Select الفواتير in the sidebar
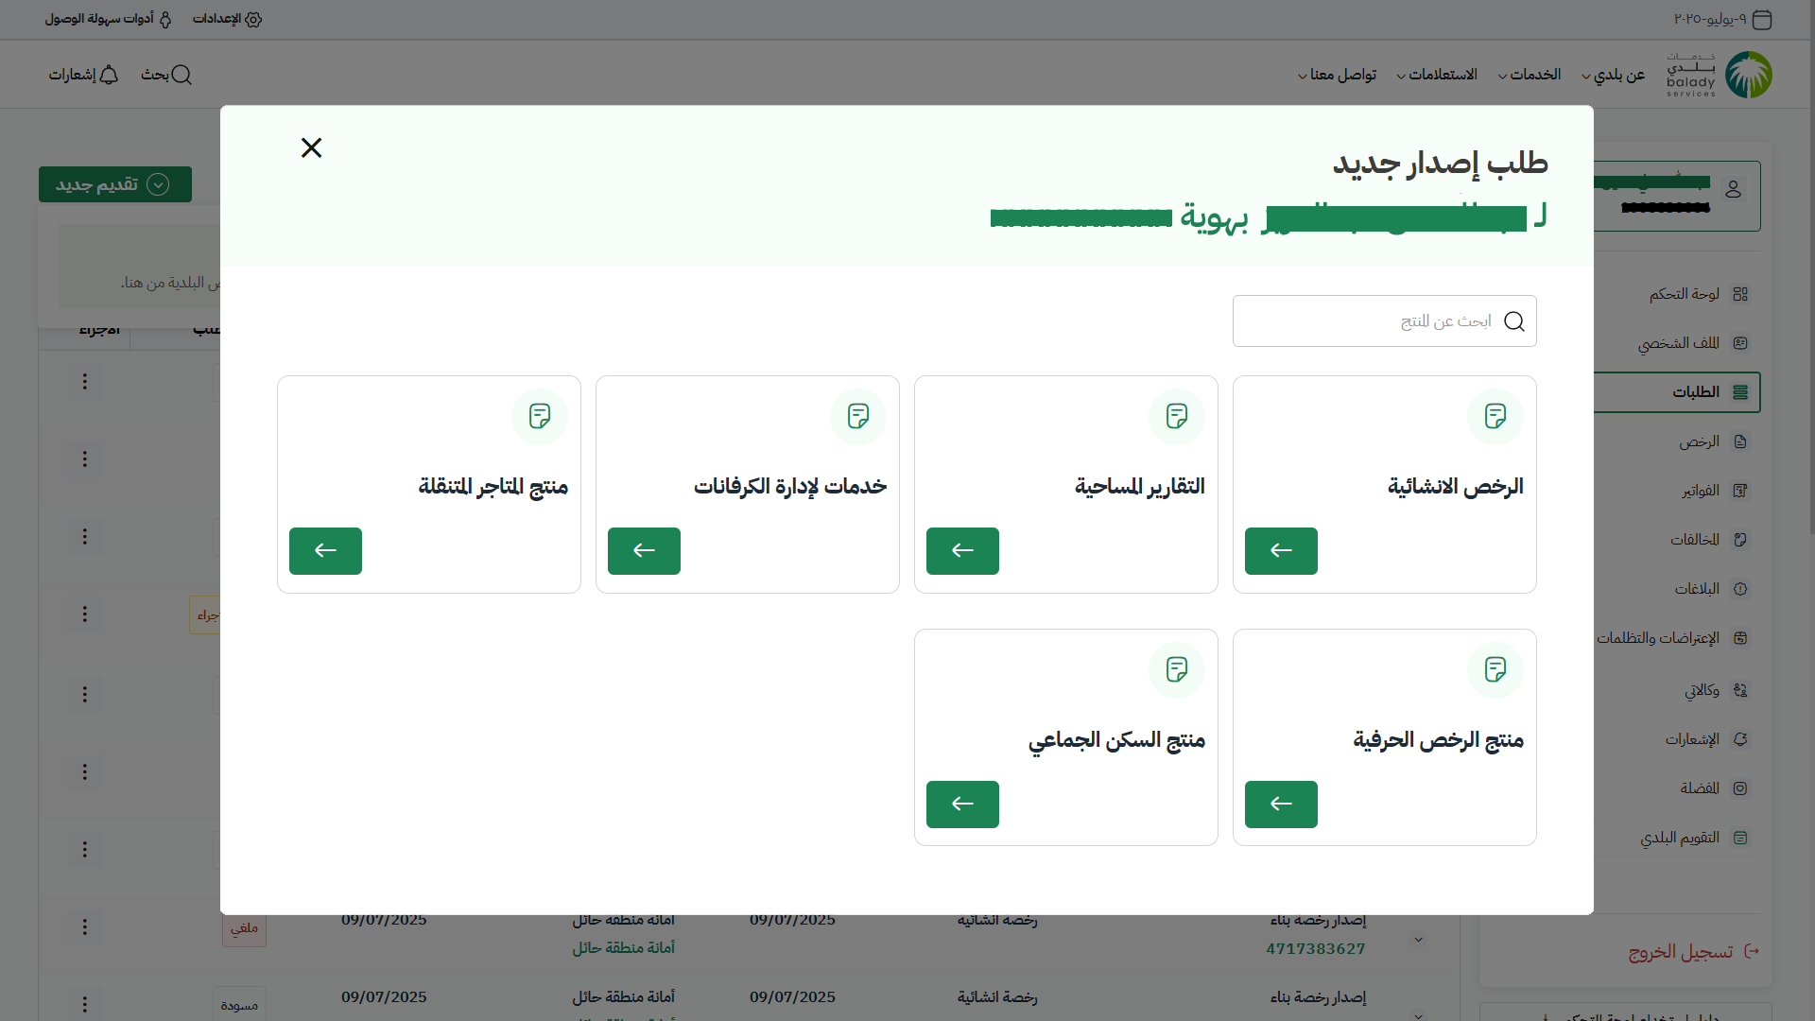This screenshot has height=1021, width=1815. click(x=1700, y=491)
